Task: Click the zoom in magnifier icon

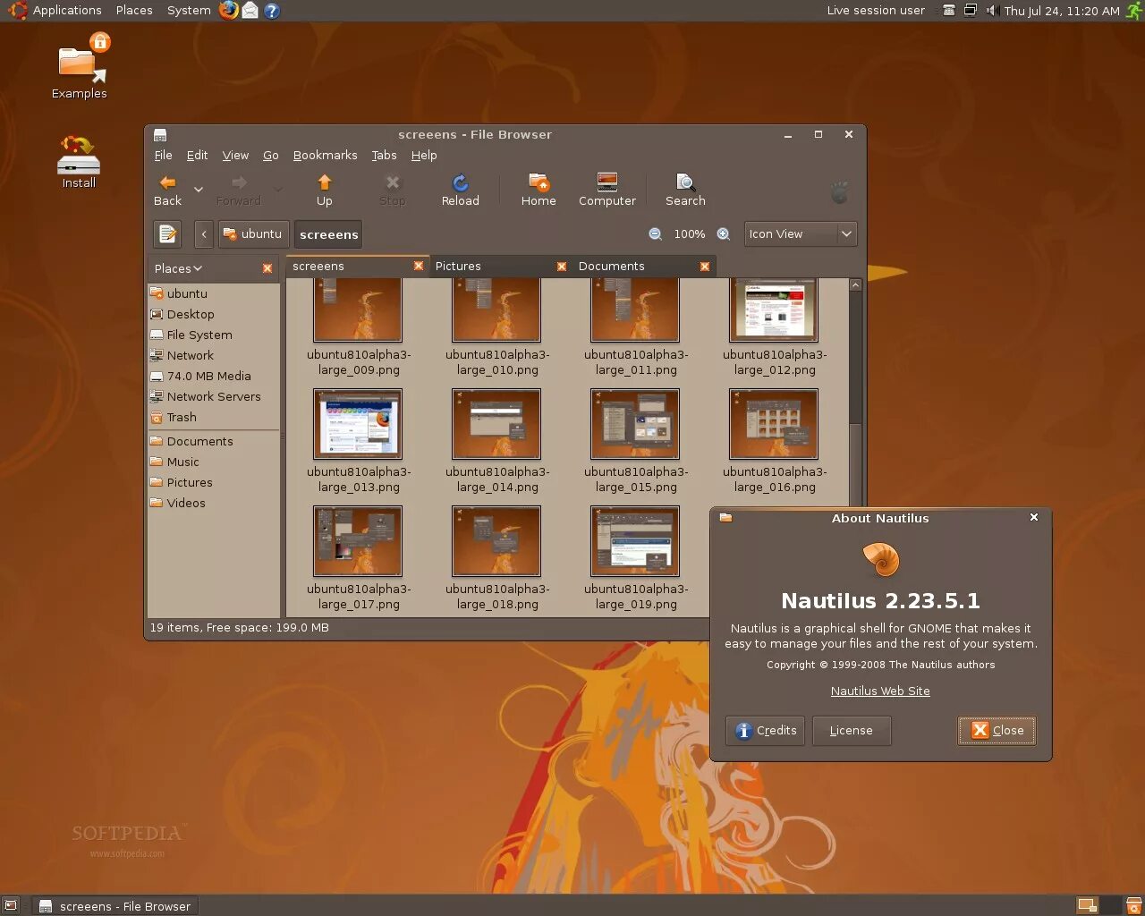Action: [724, 234]
